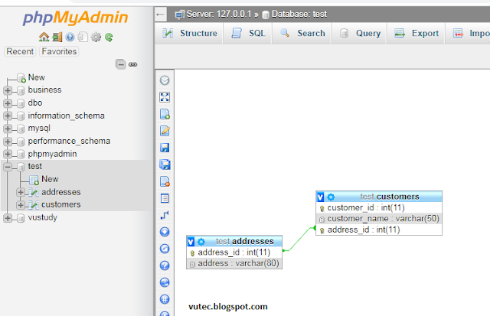
Task: Open designer help question mark icon
Action: [x=165, y=266]
